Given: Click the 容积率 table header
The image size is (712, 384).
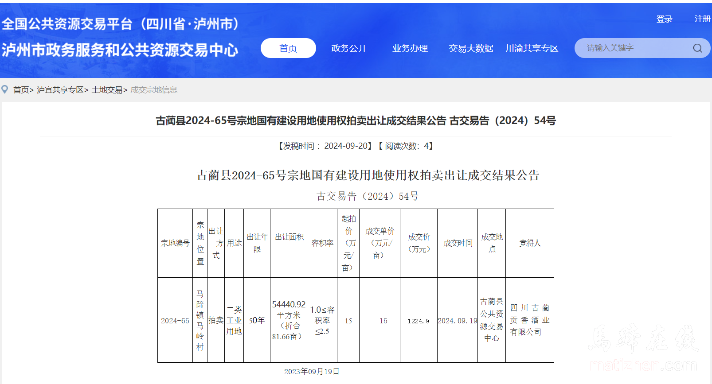Looking at the screenshot, I should click(x=322, y=243).
